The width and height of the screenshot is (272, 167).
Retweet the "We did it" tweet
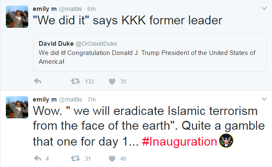coord(75,81)
